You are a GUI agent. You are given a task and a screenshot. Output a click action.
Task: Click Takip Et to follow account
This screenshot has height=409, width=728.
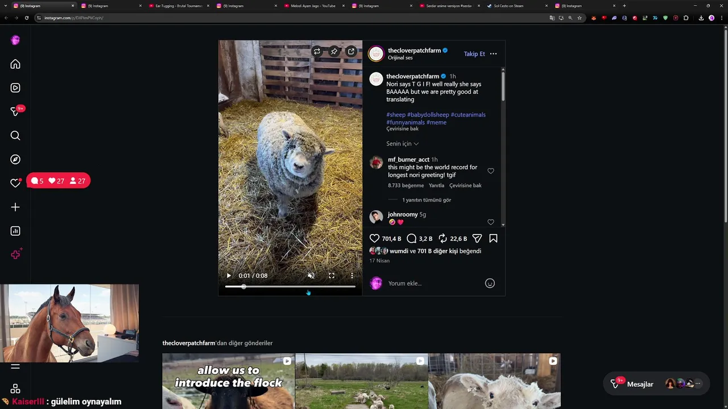[x=474, y=54]
